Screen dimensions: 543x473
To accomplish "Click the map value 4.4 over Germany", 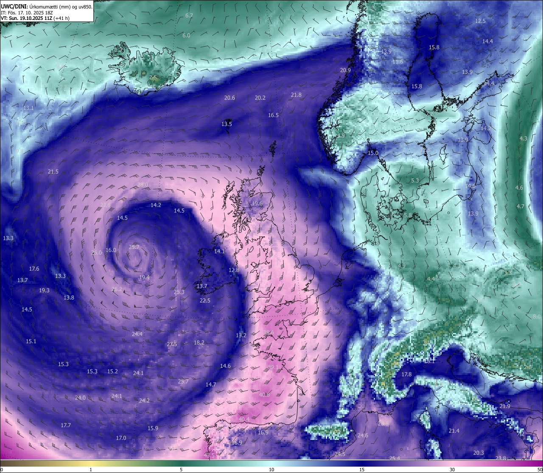I will [431, 279].
